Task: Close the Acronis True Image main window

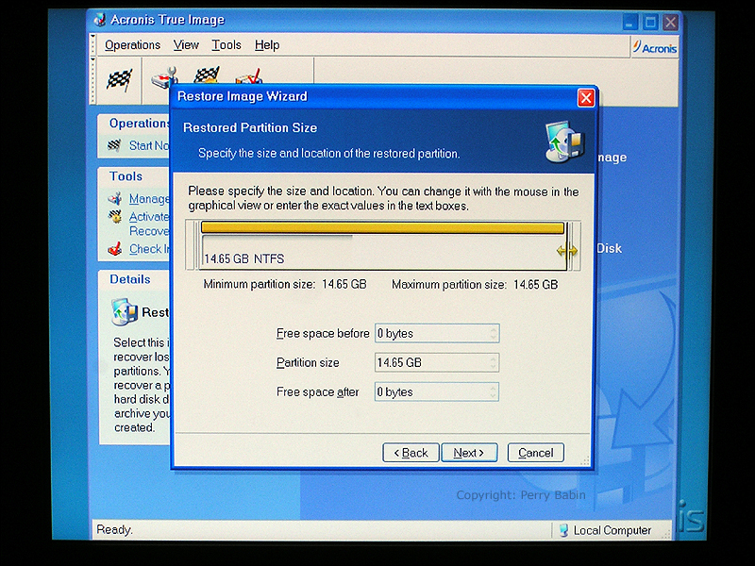Action: click(x=670, y=22)
